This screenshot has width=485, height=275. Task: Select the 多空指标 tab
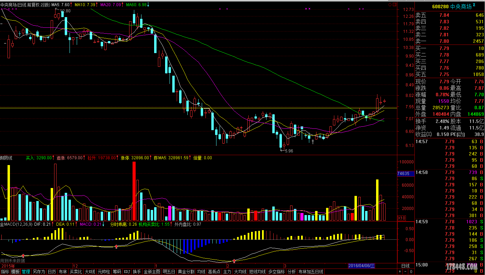pyautogui.click(x=277, y=272)
